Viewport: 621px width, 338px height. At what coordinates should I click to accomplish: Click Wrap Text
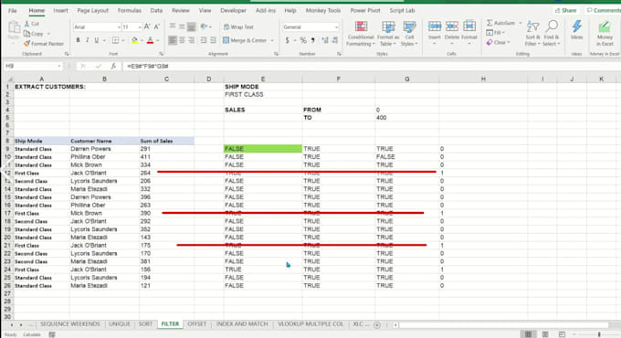click(238, 26)
